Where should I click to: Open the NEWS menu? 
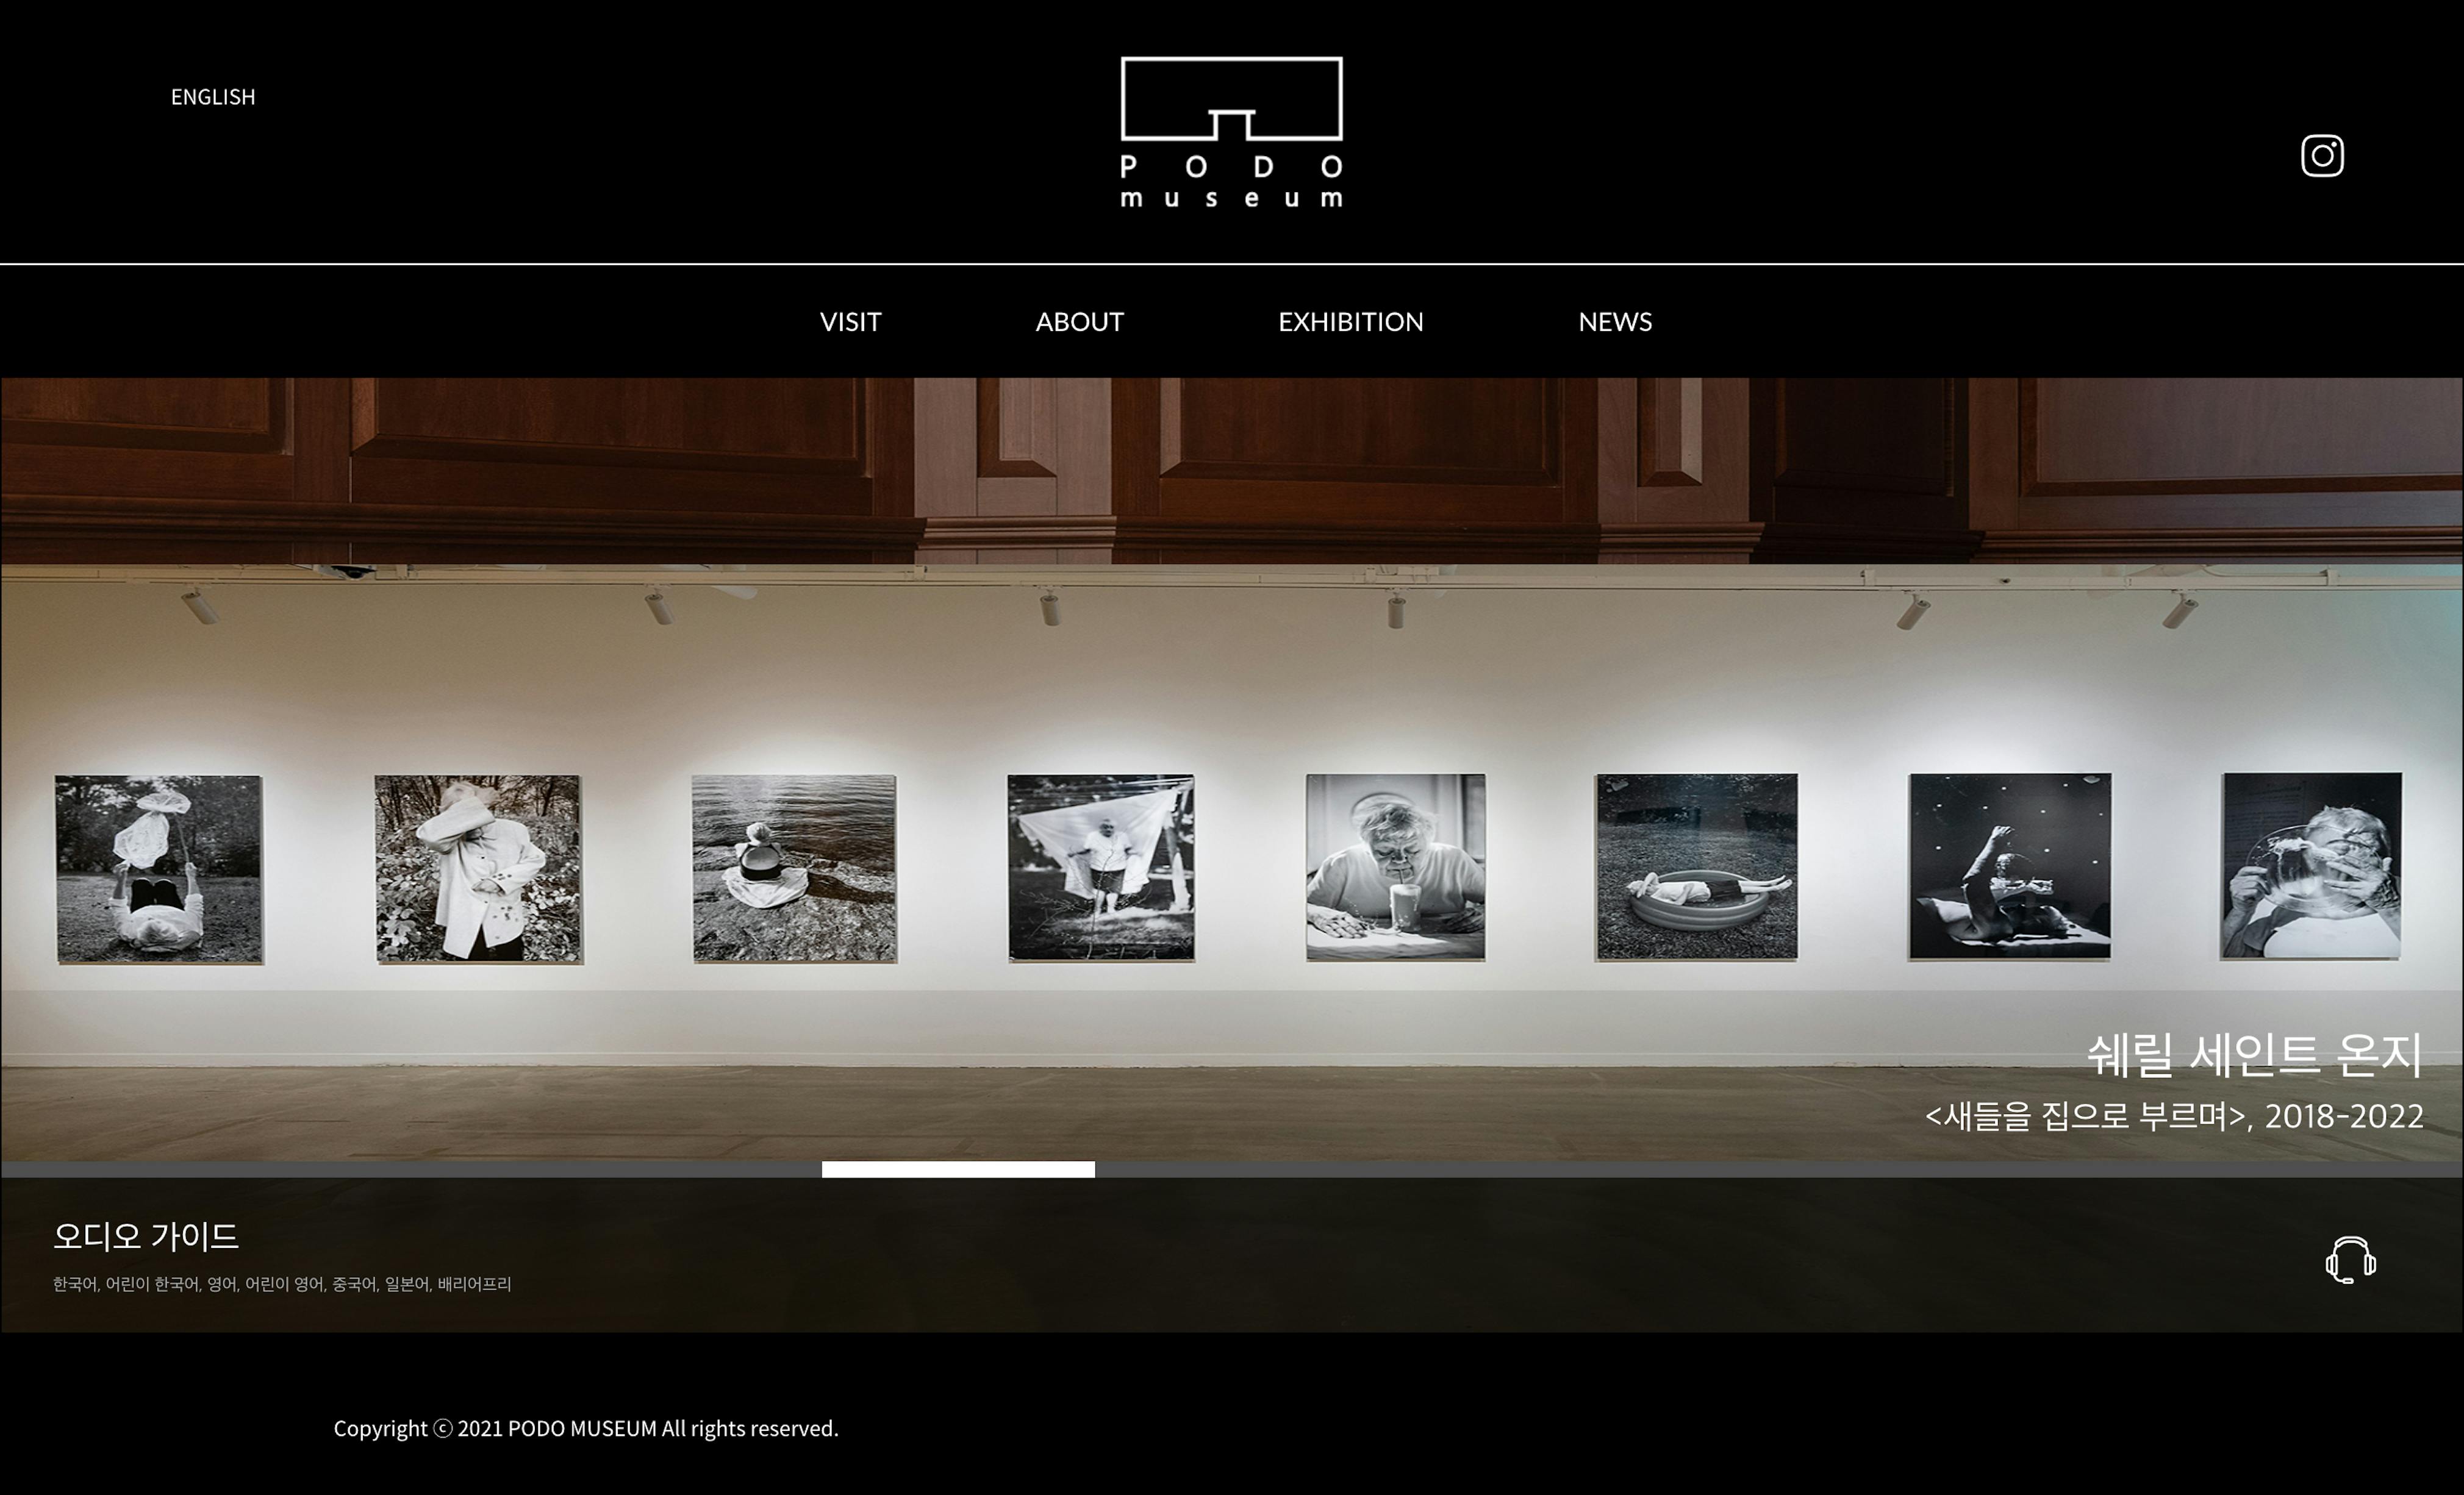(x=1615, y=322)
